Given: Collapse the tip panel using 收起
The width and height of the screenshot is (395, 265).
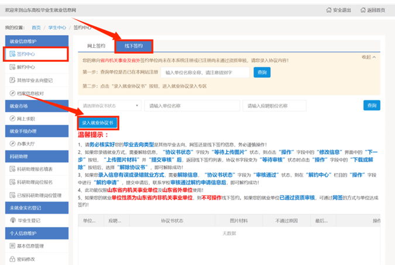Looking at the screenshot, I should tap(368, 57).
